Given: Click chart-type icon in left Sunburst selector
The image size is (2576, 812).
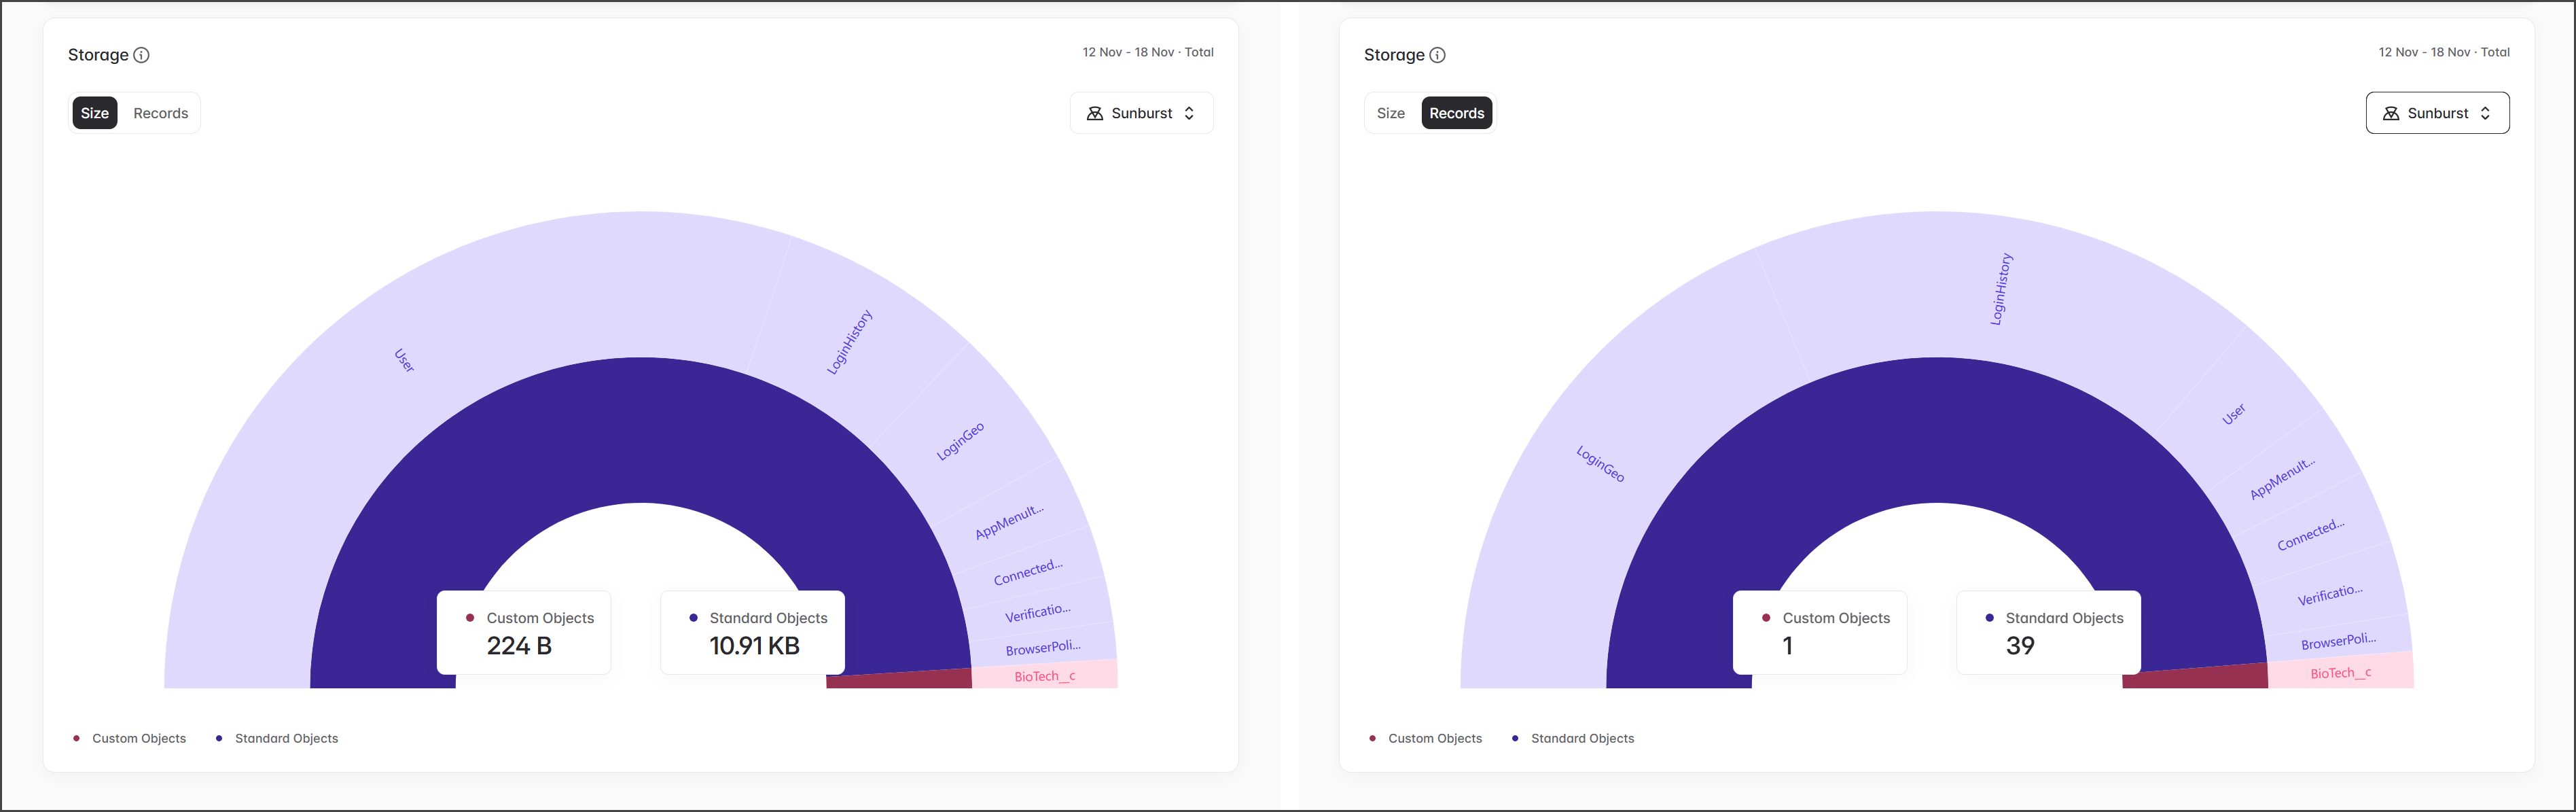Looking at the screenshot, I should click(1095, 113).
